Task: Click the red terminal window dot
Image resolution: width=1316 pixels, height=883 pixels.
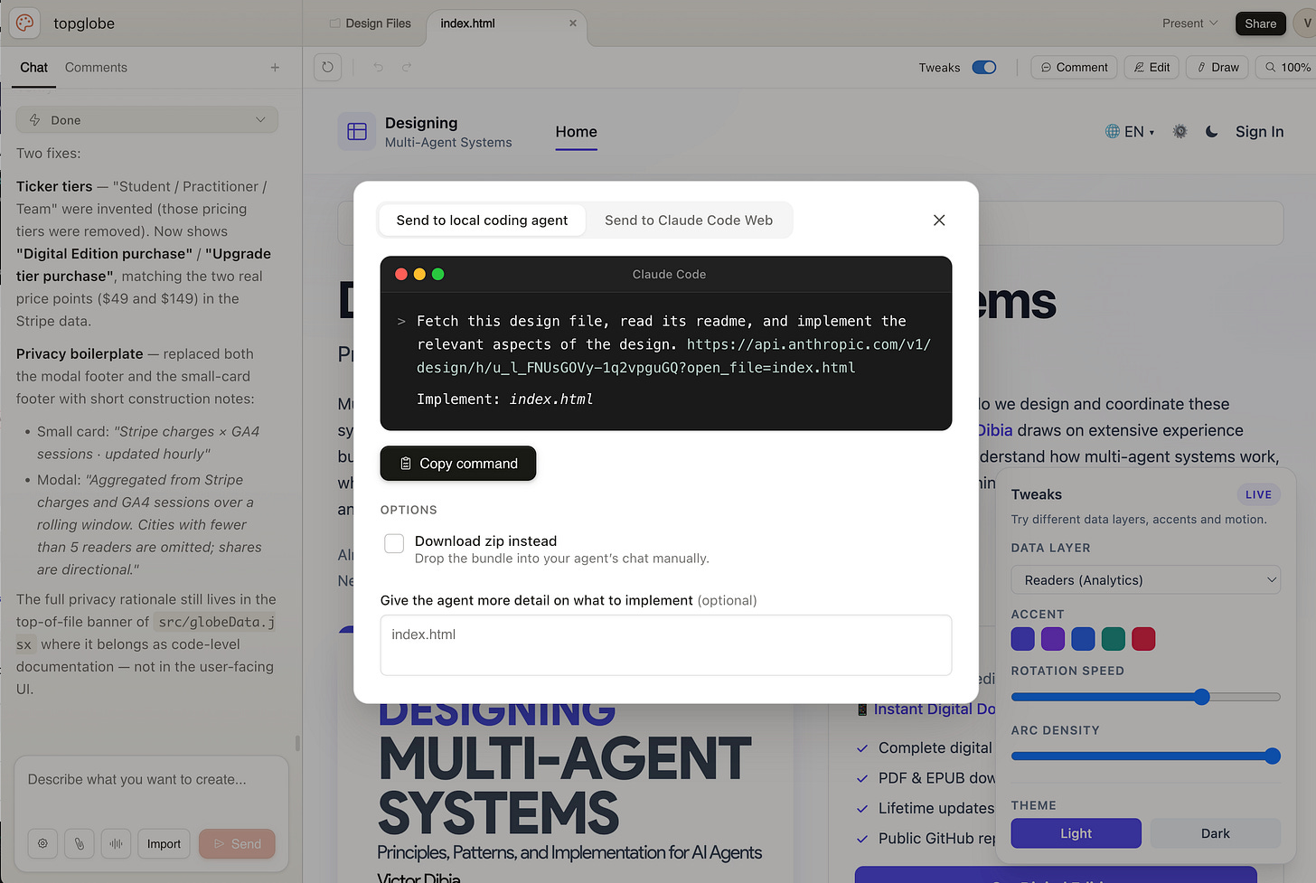Action: [x=401, y=274]
